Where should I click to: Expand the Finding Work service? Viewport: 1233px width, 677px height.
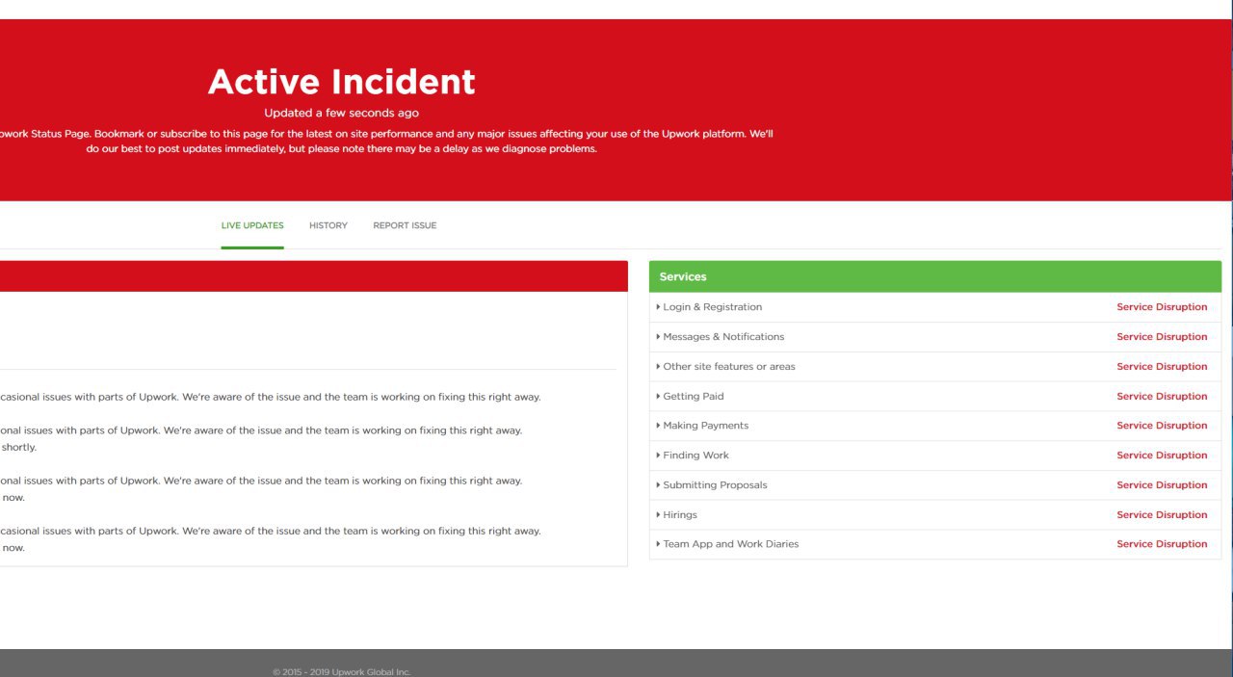click(x=935, y=456)
